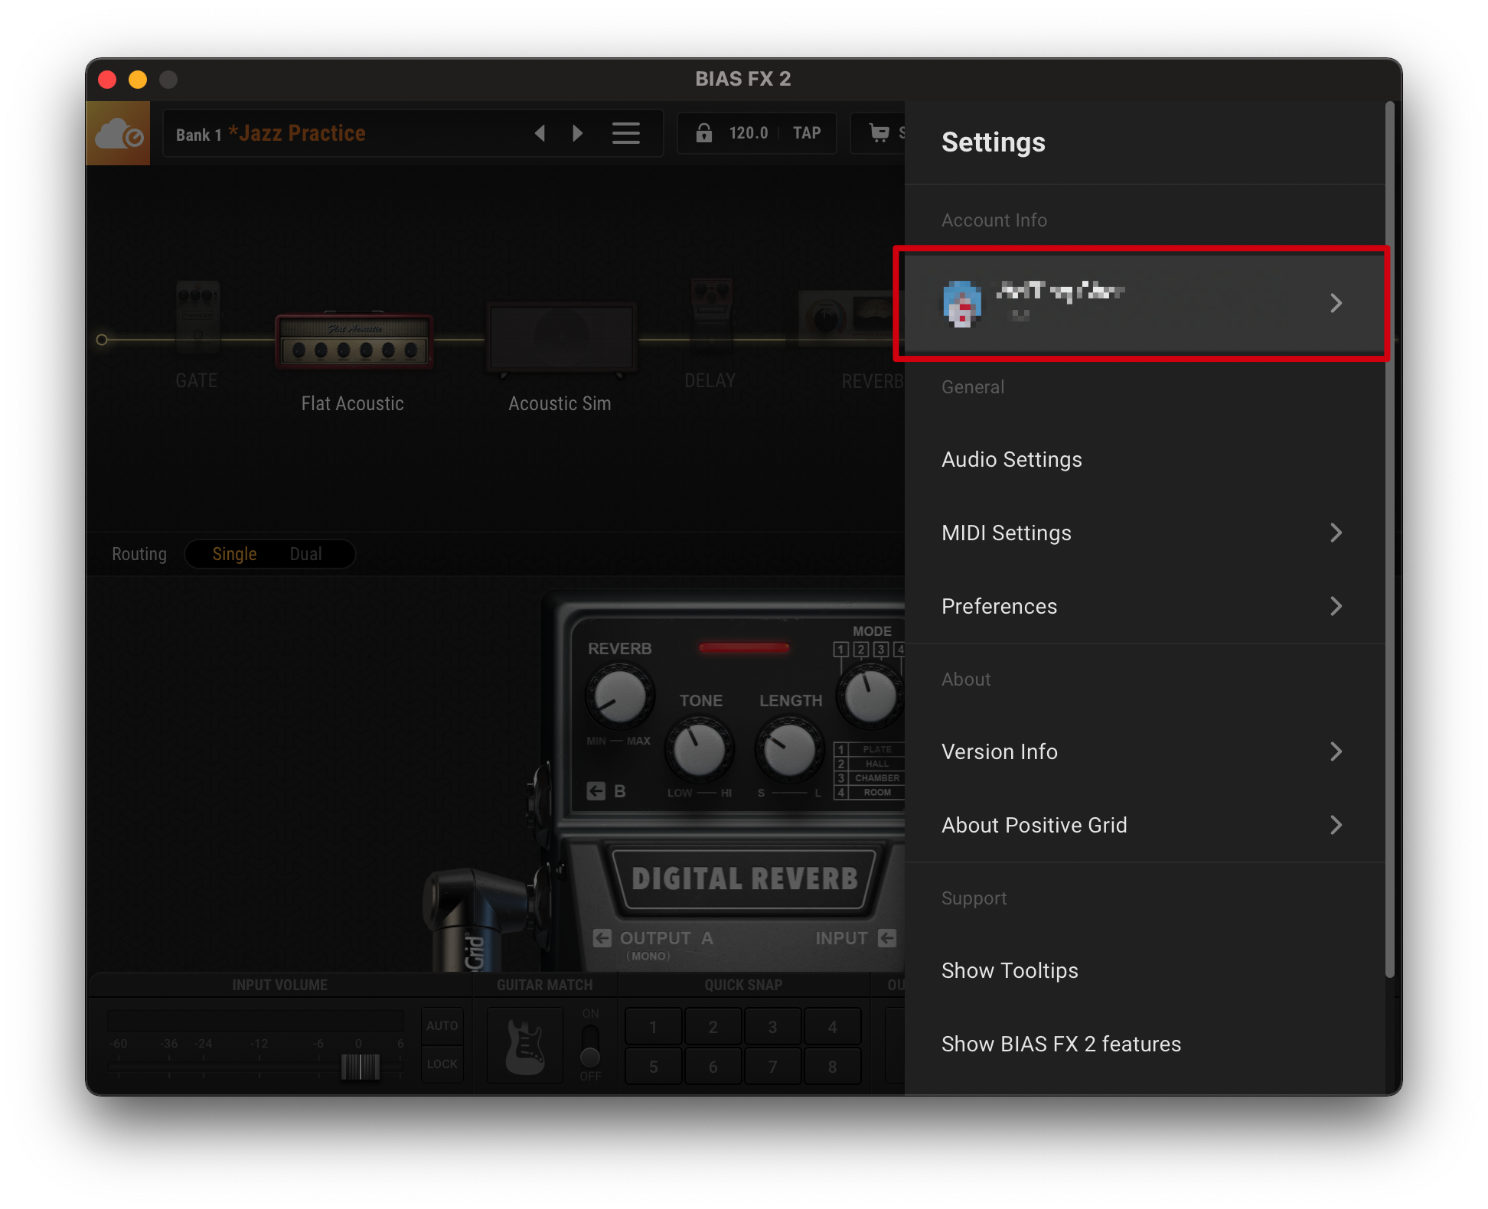This screenshot has height=1209, width=1488.
Task: Click the B output arrow icon
Action: (596, 791)
